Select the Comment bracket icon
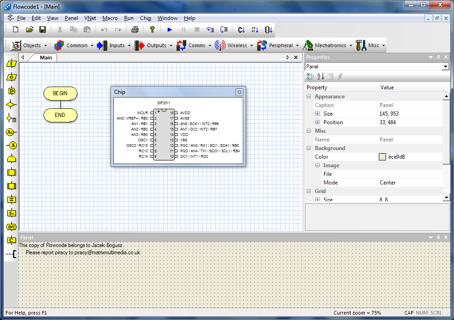This screenshot has height=320, width=454. pyautogui.click(x=11, y=254)
